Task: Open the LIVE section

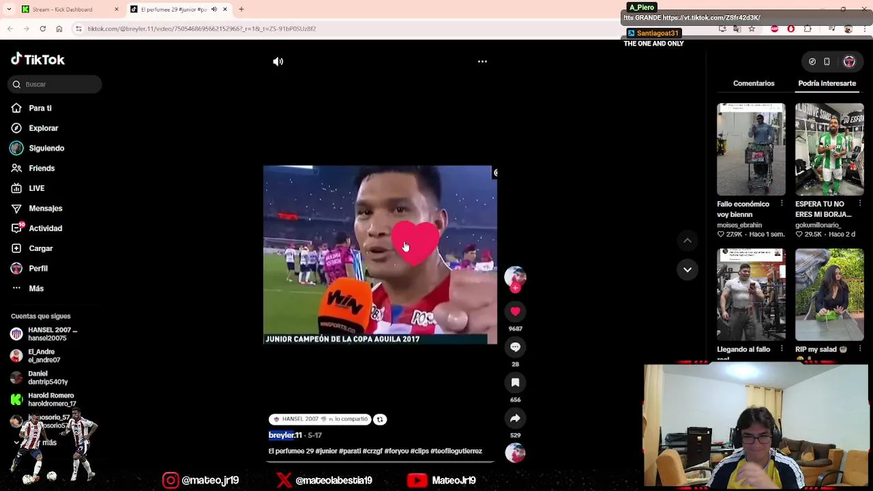Action: pyautogui.click(x=28, y=188)
